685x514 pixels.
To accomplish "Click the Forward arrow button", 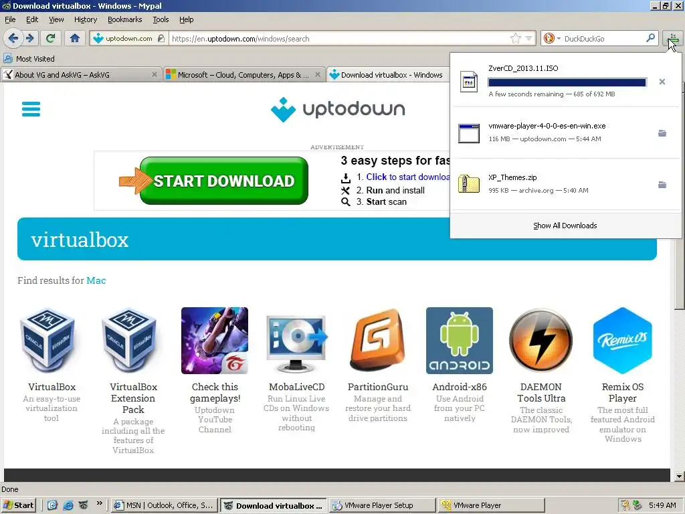I will (x=30, y=38).
